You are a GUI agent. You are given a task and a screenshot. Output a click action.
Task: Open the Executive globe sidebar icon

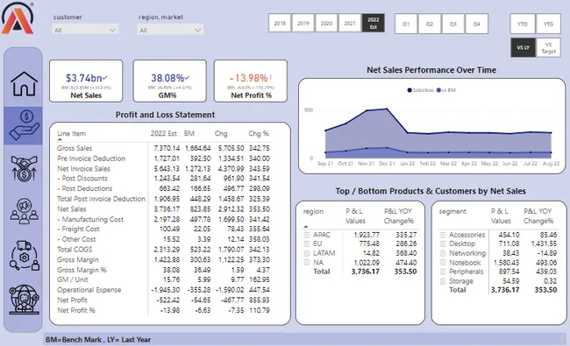[24, 300]
